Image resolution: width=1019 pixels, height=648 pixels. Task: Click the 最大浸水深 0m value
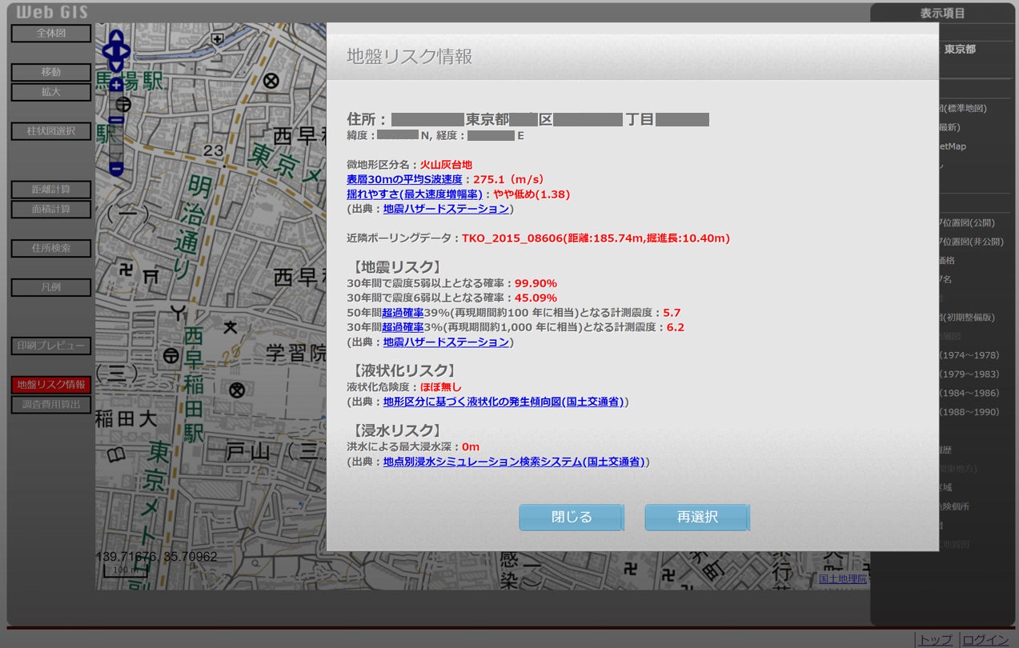pos(471,447)
